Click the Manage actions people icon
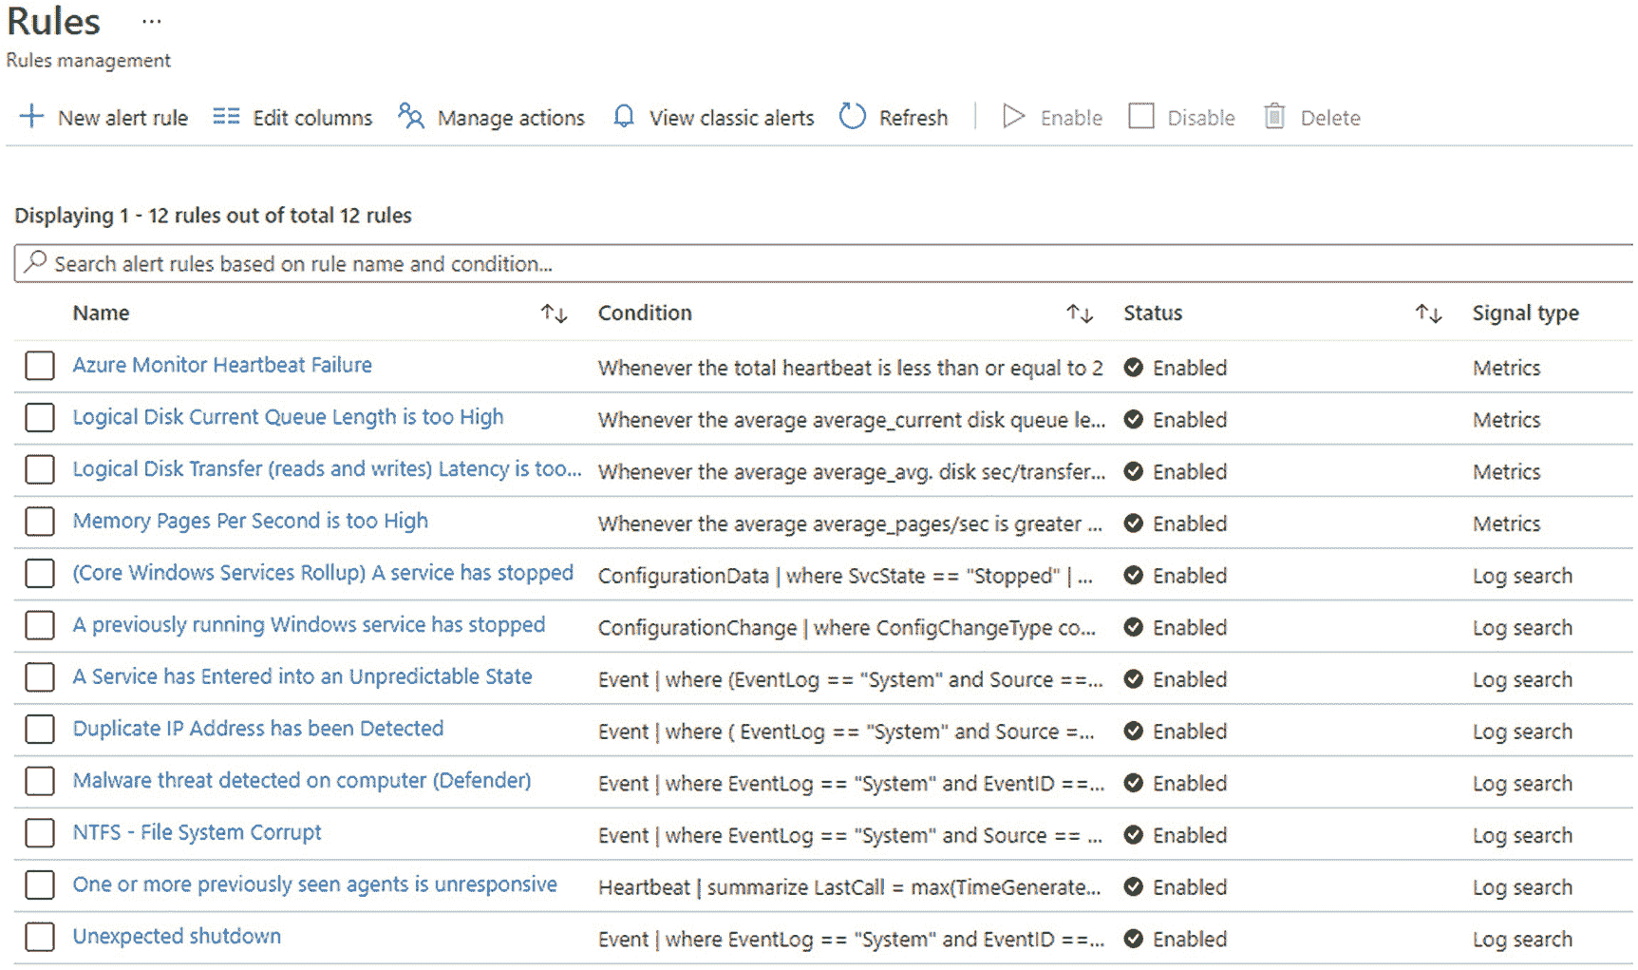 [410, 117]
